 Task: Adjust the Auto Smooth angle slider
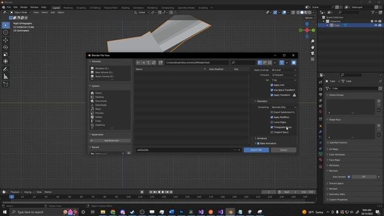(364, 177)
